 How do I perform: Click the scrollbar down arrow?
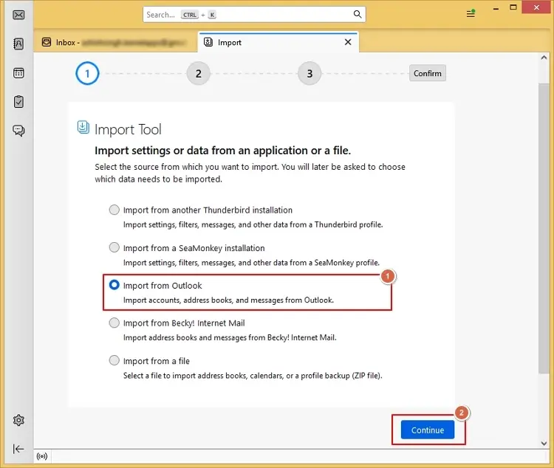[x=544, y=444]
